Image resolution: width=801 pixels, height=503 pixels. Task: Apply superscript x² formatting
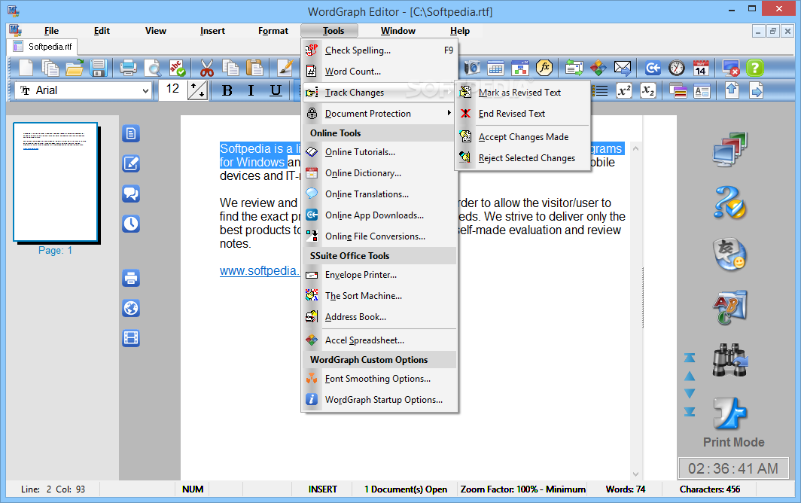tap(624, 91)
